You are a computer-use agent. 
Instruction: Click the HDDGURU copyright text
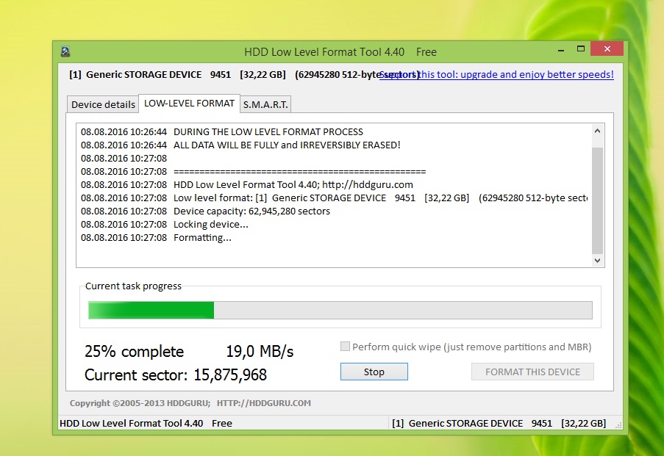tap(190, 403)
